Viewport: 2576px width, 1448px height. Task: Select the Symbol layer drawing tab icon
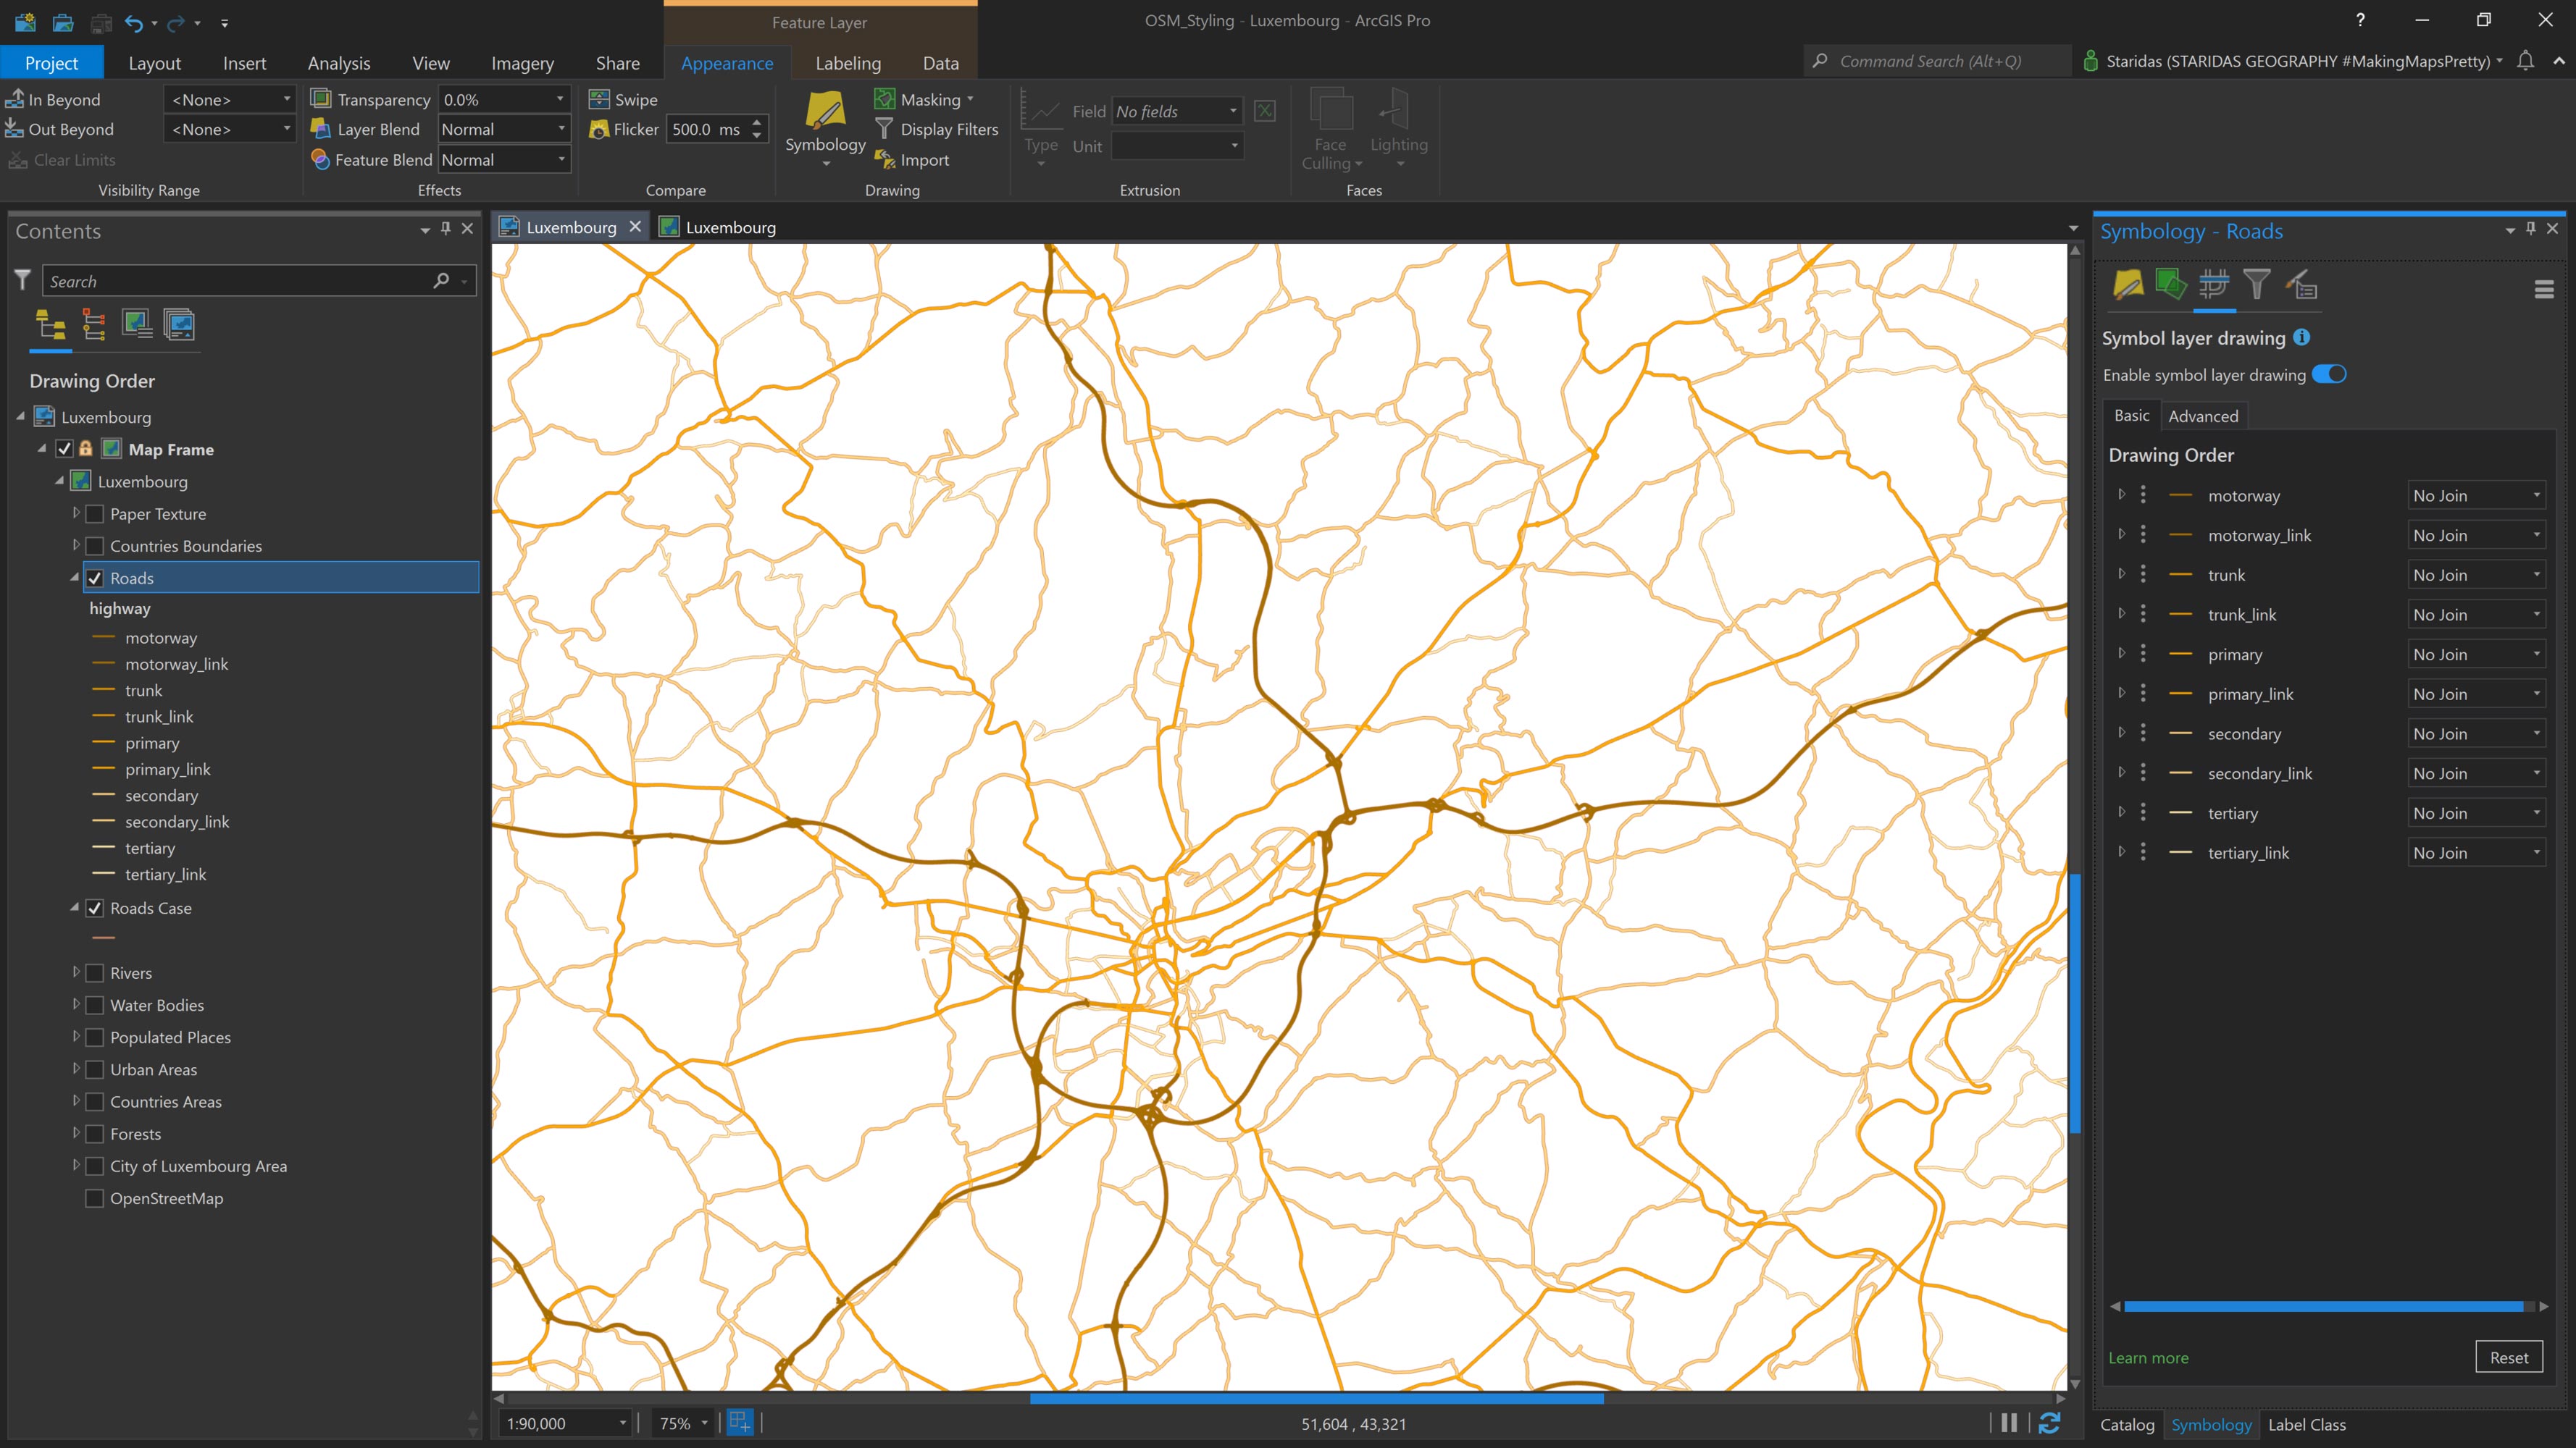[x=2214, y=287]
